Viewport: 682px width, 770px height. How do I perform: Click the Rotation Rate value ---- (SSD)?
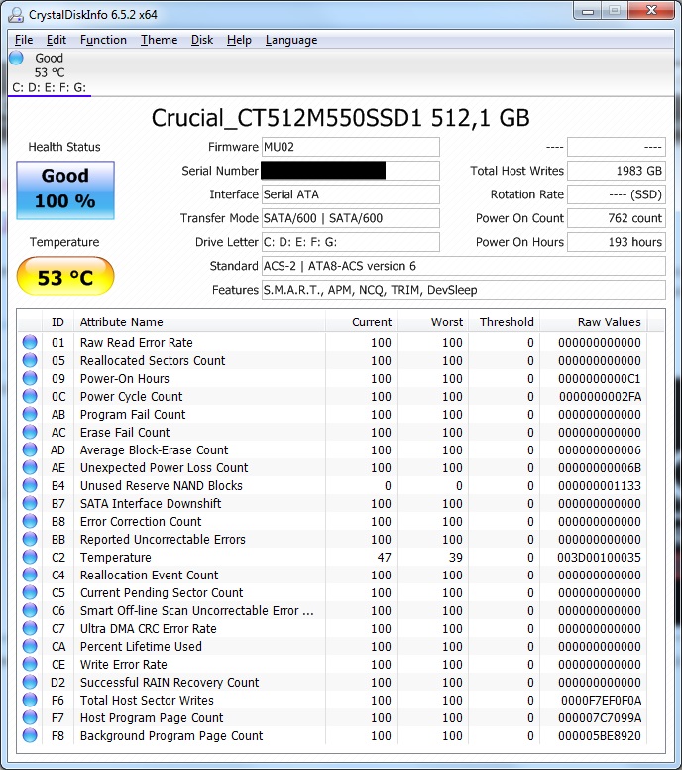[x=617, y=194]
